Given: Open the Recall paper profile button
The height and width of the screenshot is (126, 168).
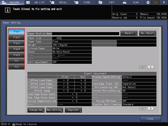Looking at the screenshot, I should pyautogui.click(x=129, y=33).
